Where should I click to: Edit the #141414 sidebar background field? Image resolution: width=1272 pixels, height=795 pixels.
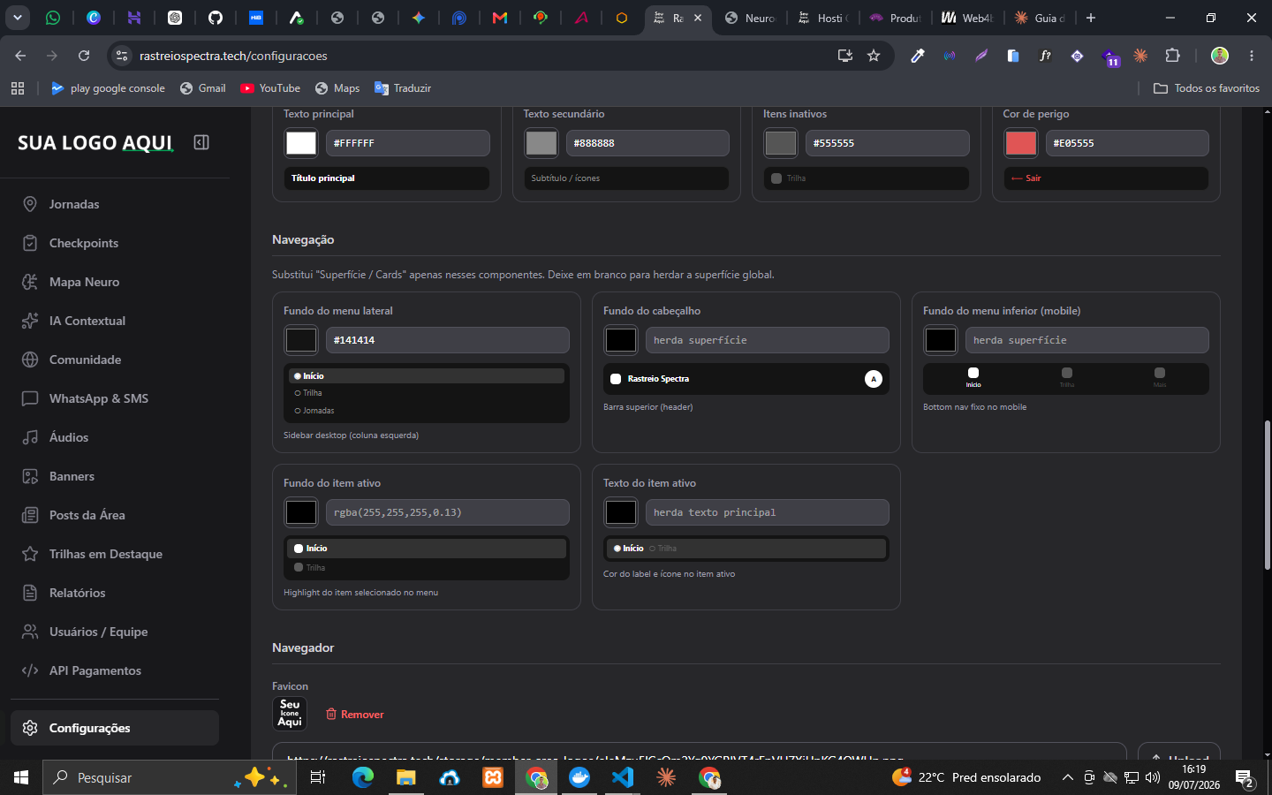tap(448, 340)
